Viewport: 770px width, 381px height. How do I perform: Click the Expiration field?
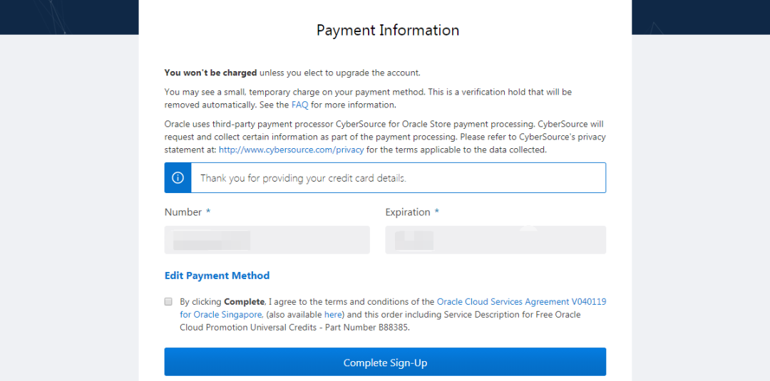pos(496,240)
